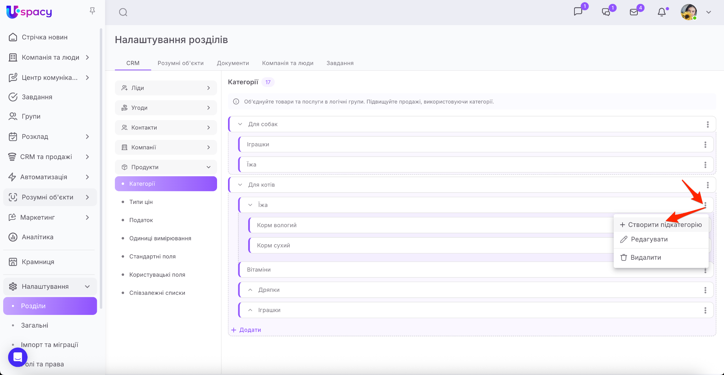The image size is (724, 375).
Task: Click the group discussions icon
Action: [x=606, y=12]
